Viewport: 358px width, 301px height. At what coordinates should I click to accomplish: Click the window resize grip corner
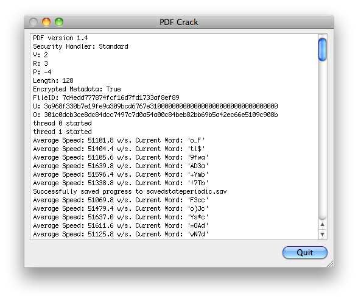point(330,264)
